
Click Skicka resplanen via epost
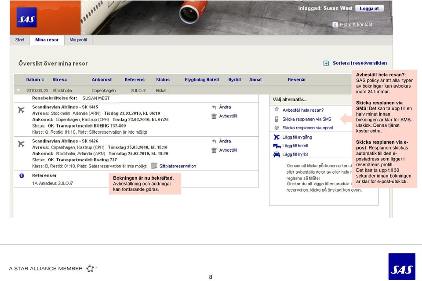(308, 128)
